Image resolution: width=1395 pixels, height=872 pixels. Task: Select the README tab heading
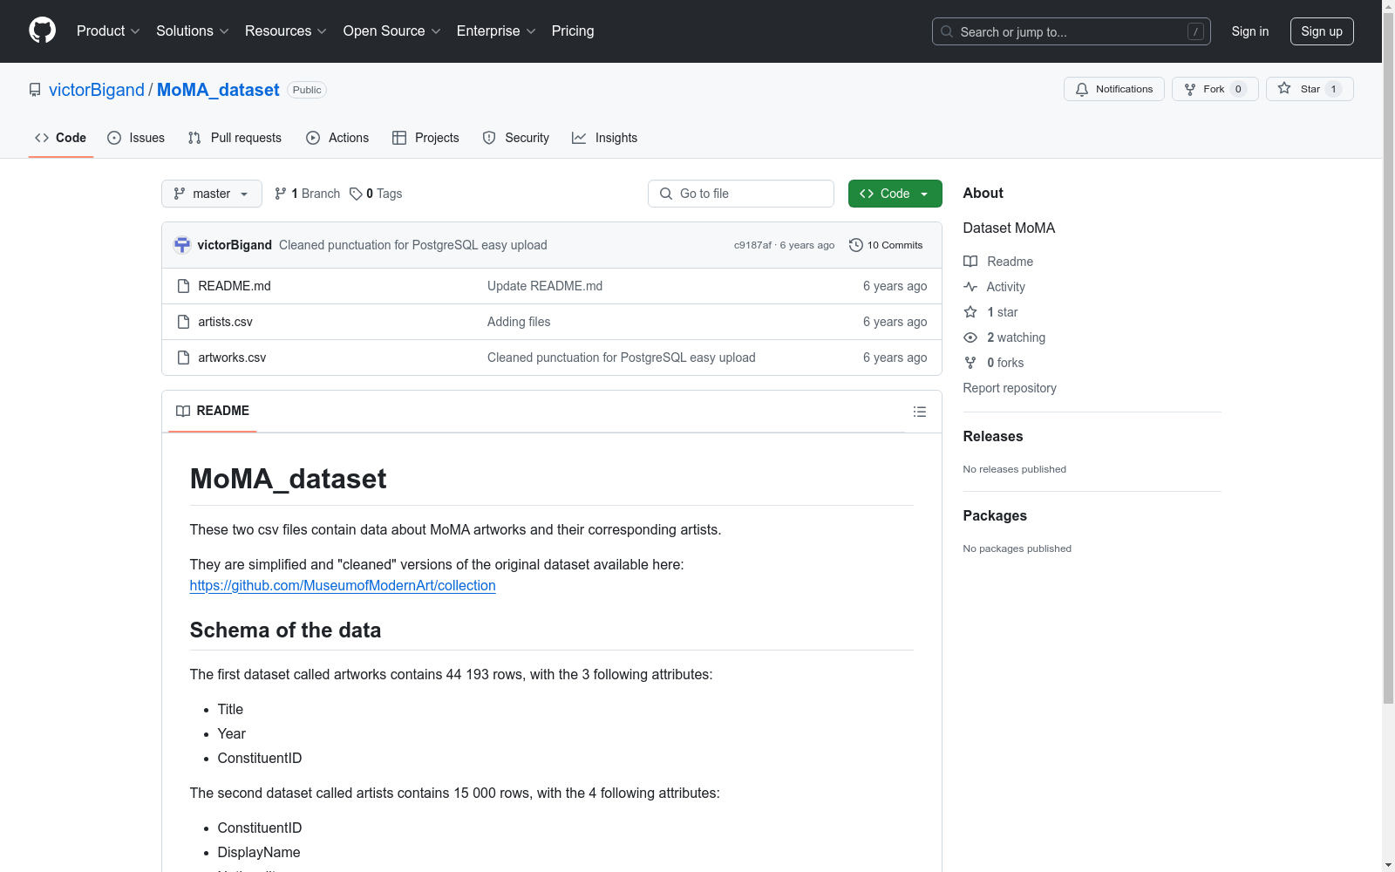pos(213,411)
